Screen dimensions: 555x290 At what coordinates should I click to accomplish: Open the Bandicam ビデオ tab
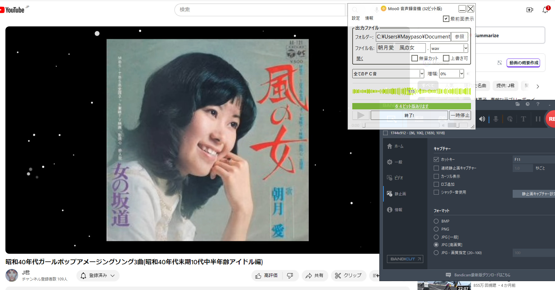tap(395, 178)
